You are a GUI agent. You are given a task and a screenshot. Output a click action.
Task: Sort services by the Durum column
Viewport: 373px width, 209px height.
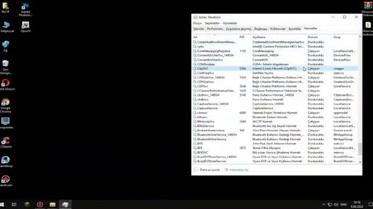click(319, 37)
